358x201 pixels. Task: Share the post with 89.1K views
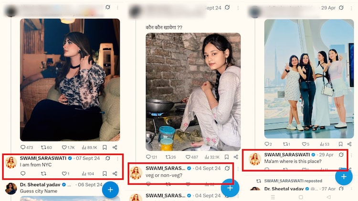point(115,148)
